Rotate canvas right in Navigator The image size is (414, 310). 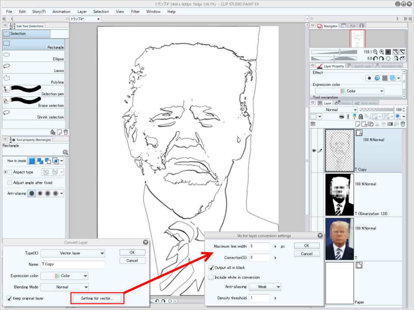coord(382,59)
